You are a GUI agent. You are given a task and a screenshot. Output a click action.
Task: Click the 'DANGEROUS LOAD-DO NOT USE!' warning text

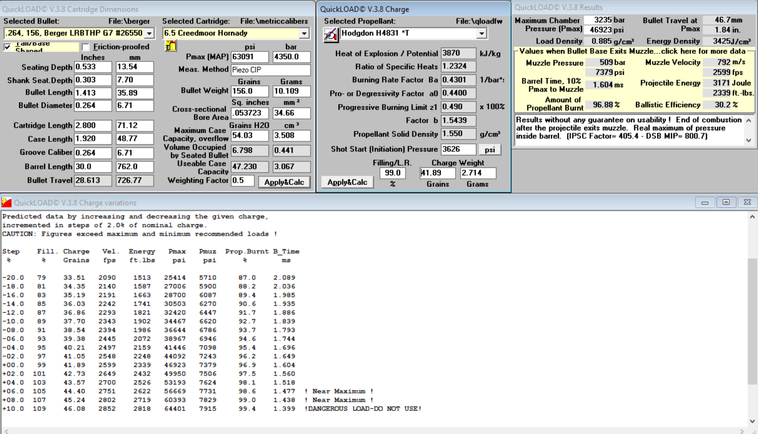(363, 409)
